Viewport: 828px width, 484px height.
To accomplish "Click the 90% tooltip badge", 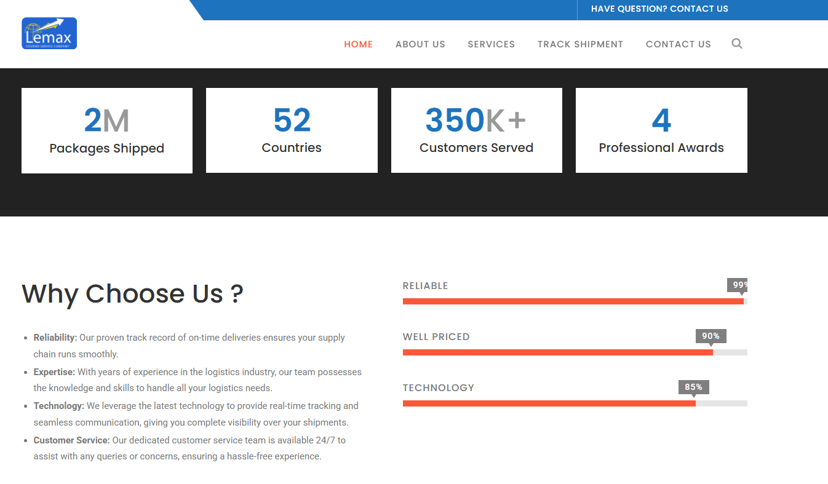I will point(711,336).
